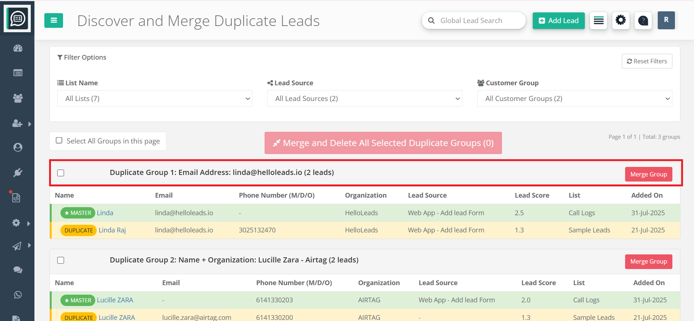Viewport: 694px width, 321px height.
Task: Tick the Duplicate Group 2 checkbox
Action: pos(61,260)
